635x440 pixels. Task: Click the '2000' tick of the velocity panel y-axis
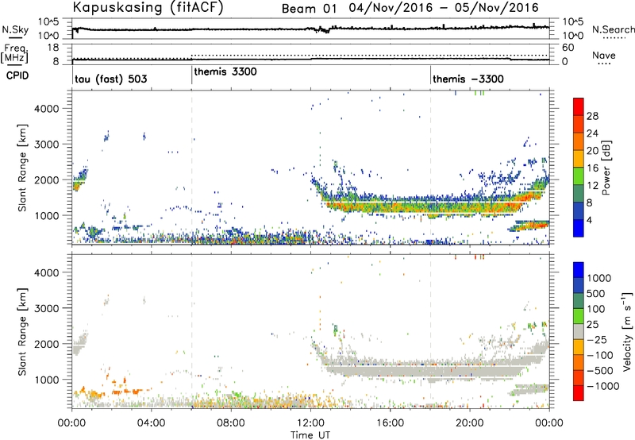click(46, 344)
